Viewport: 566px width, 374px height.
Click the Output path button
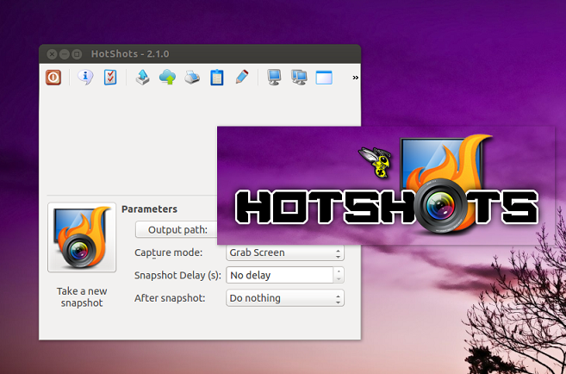tap(177, 229)
